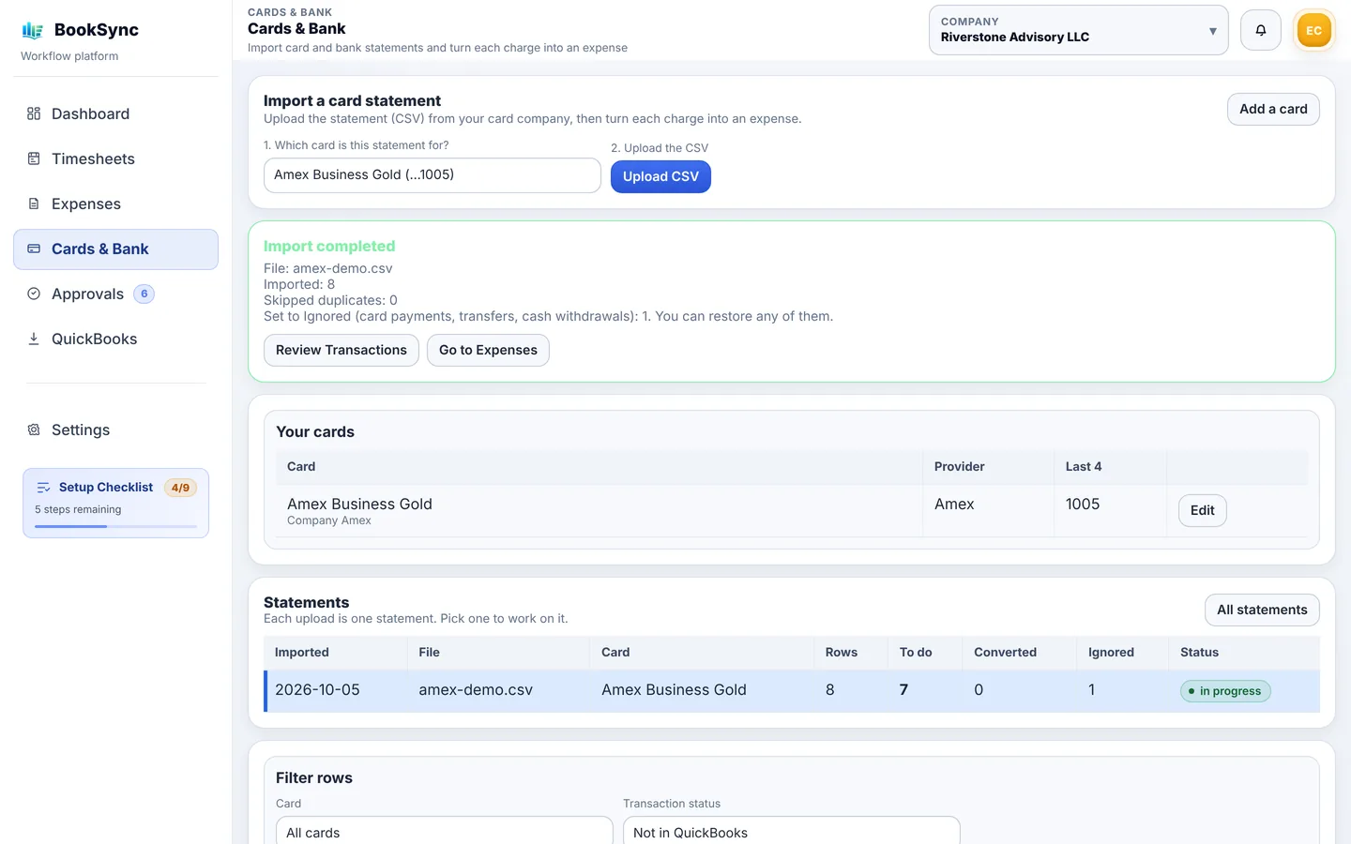Click All statements button
The image size is (1351, 844).
1262,610
